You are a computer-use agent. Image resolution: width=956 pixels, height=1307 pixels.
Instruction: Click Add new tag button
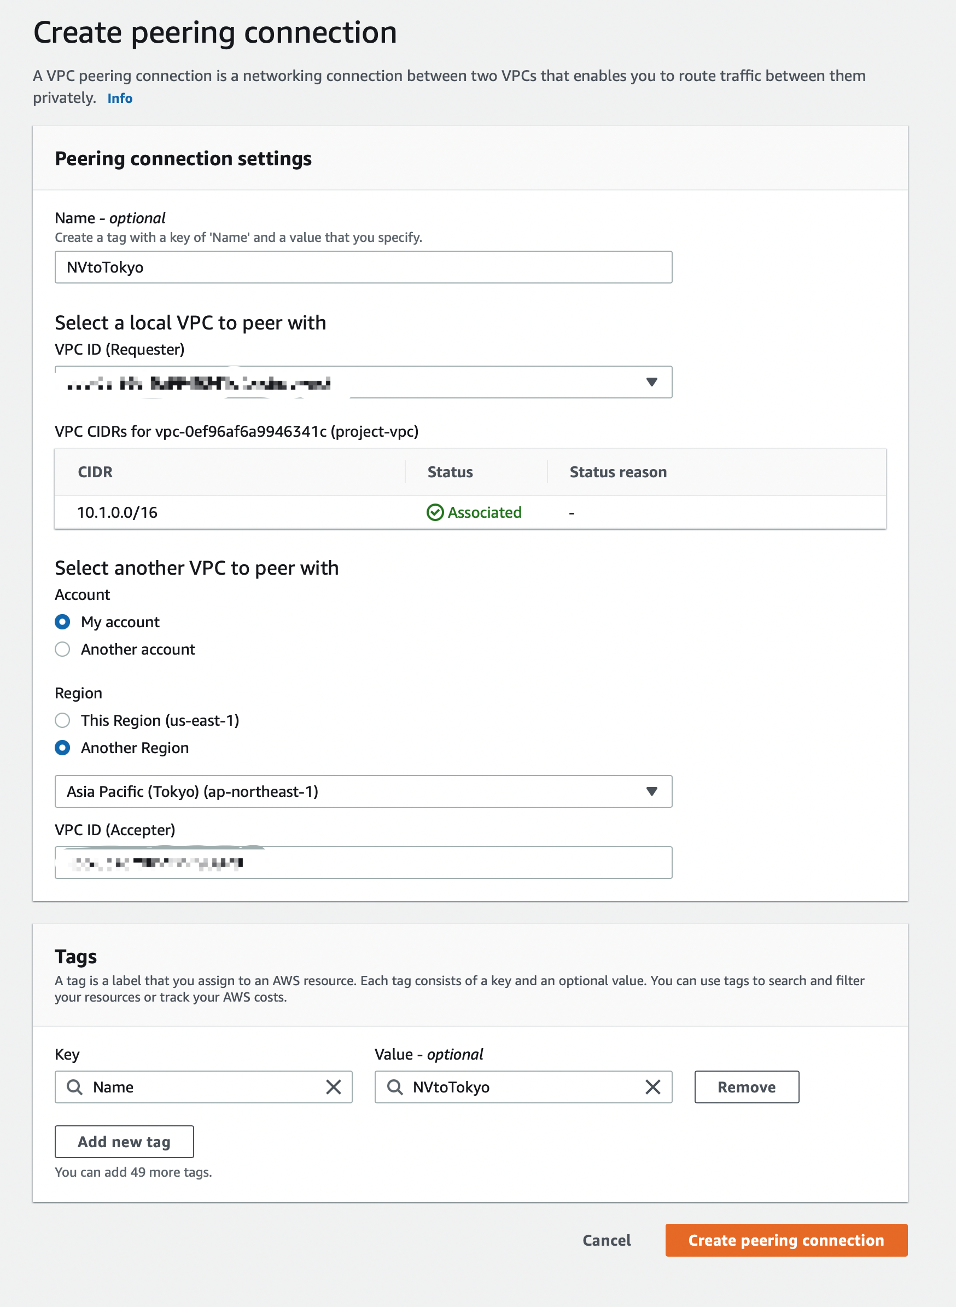[124, 1141]
